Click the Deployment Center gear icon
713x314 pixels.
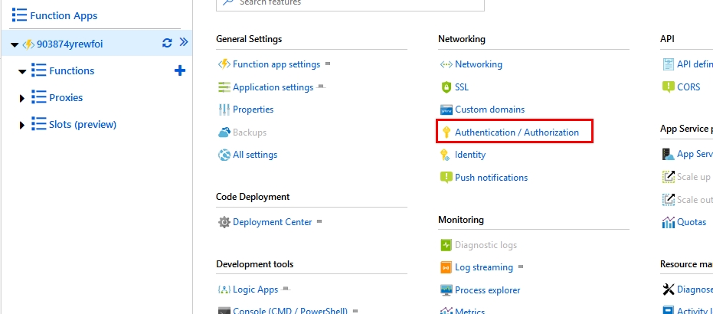(224, 222)
